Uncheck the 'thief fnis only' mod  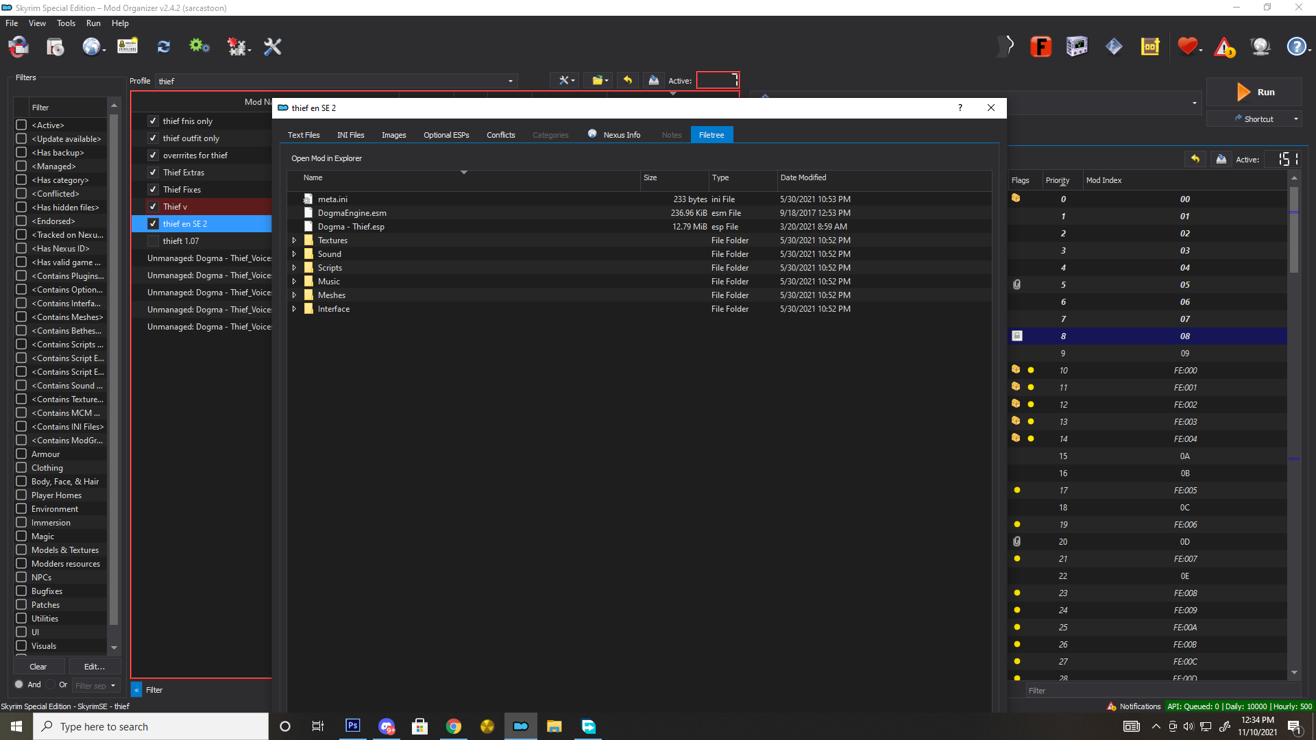pos(153,121)
